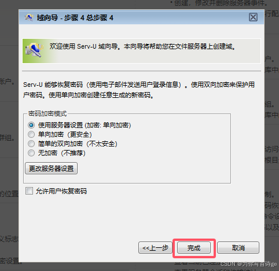Pick the 无加密 (不推荐) radio option
This screenshot has height=271, width=279.
(x=31, y=153)
